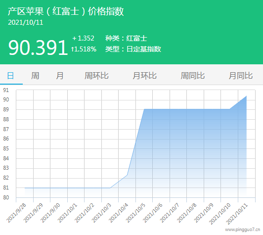Click the 90.391 index value

pyautogui.click(x=38, y=47)
